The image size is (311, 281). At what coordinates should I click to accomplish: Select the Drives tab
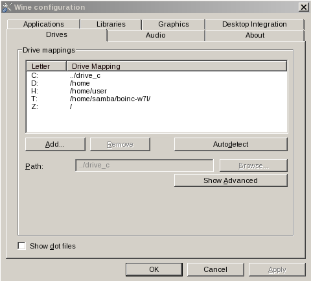pos(56,34)
